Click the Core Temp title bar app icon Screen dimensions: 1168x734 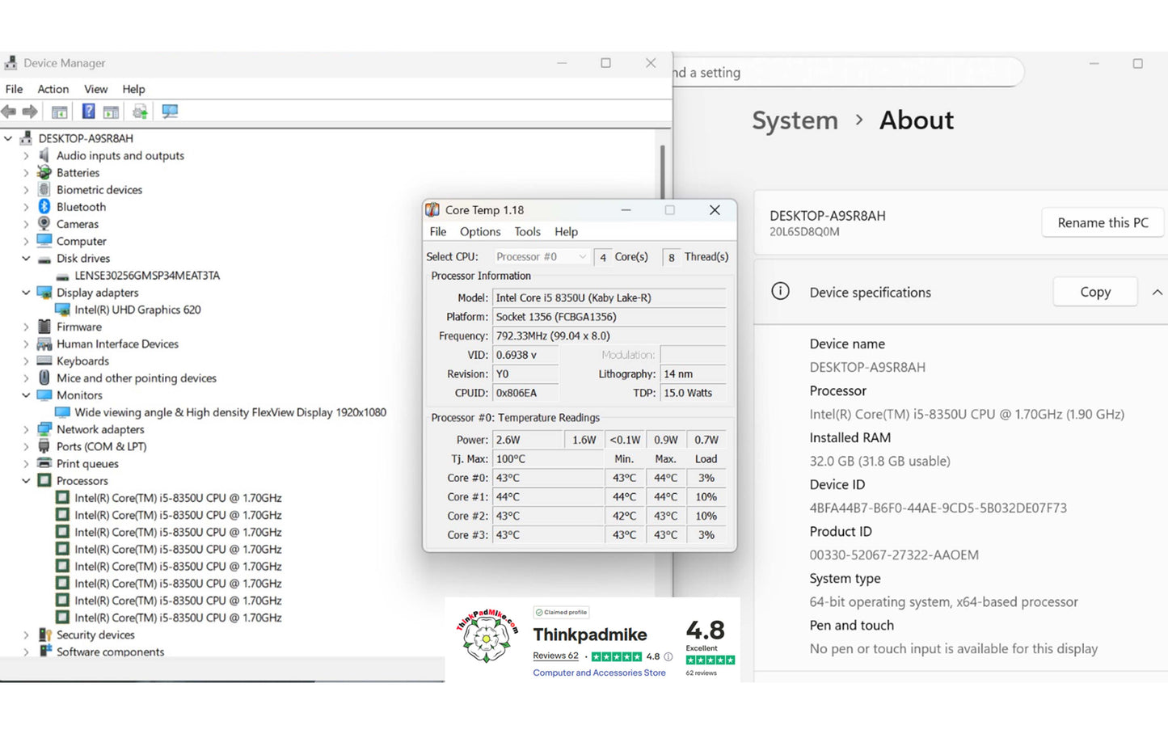[x=433, y=210]
